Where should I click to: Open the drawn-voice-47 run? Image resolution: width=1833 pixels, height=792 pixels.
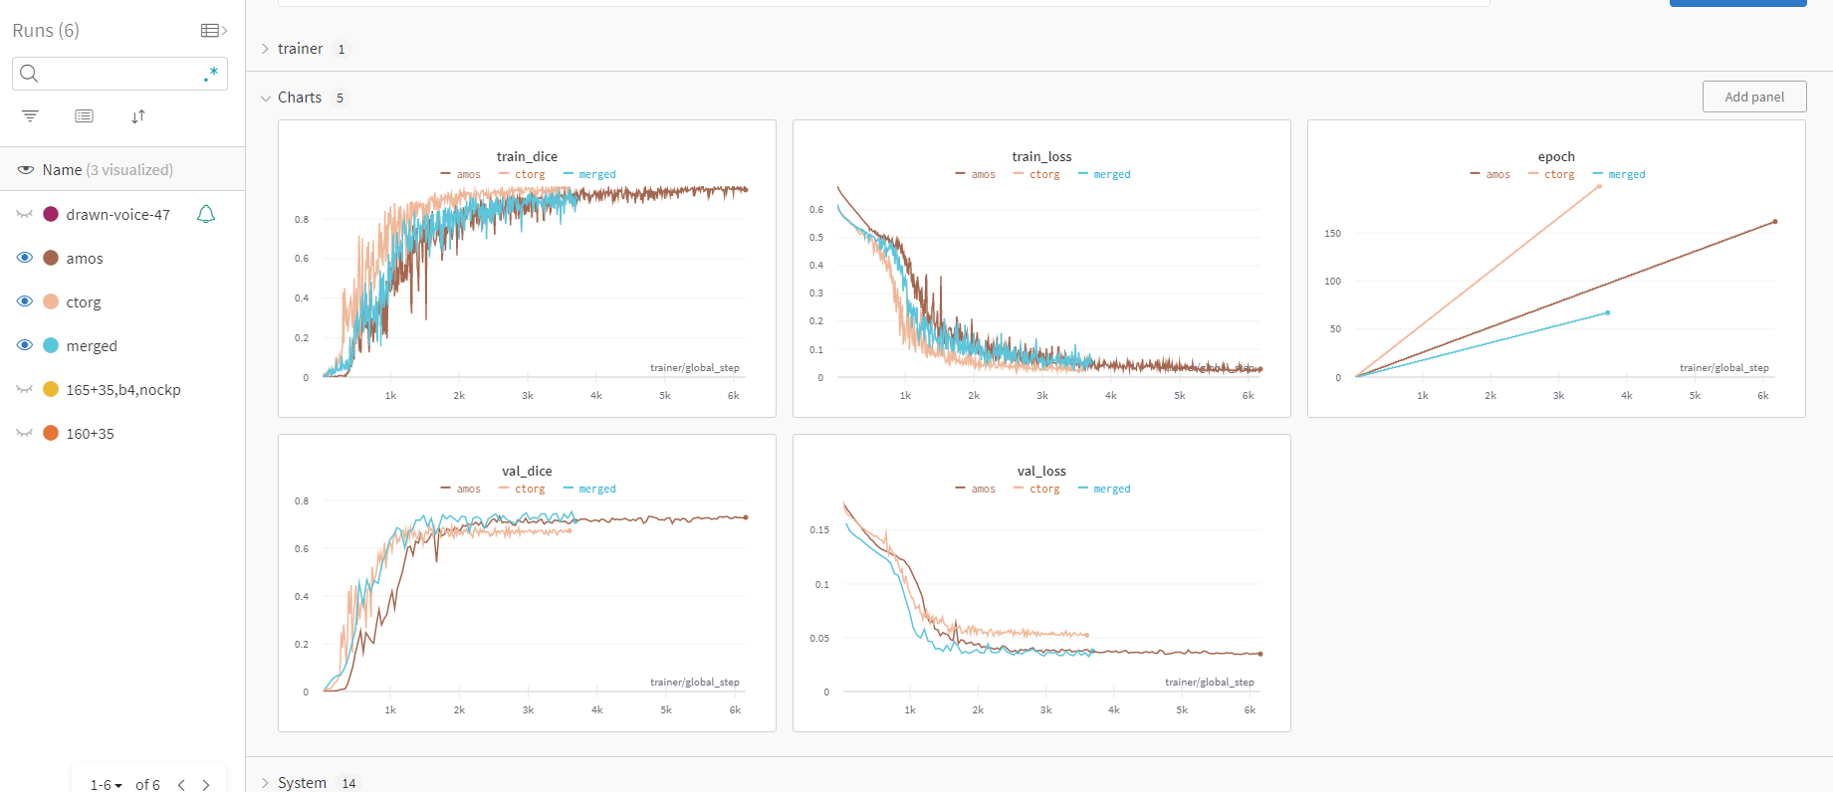(x=117, y=215)
